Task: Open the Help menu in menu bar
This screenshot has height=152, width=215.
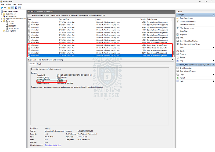Action: (x=20, y=4)
